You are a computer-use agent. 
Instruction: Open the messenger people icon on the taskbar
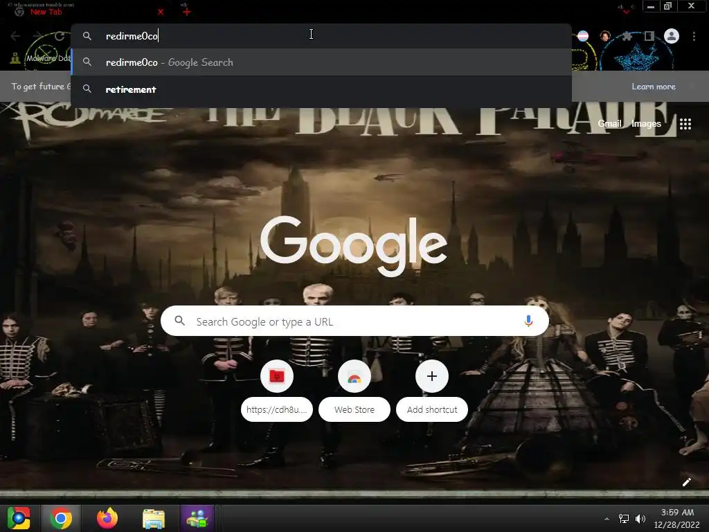tap(197, 518)
